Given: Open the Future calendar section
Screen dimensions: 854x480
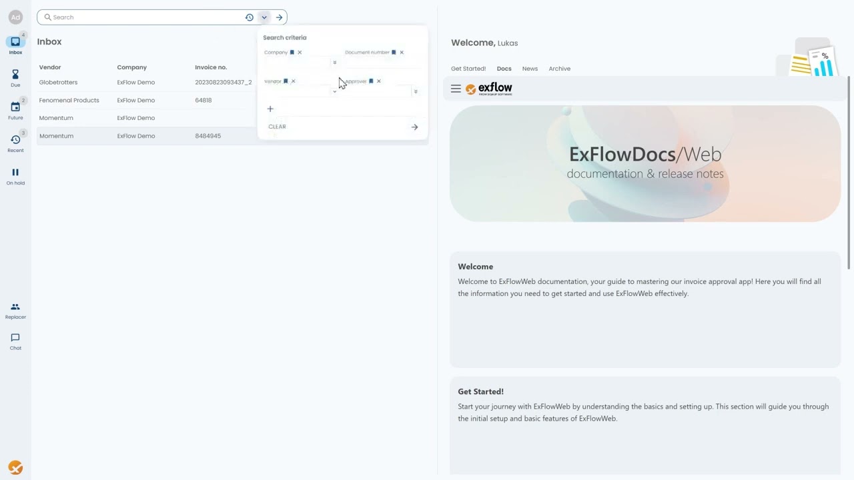Looking at the screenshot, I should (x=15, y=110).
